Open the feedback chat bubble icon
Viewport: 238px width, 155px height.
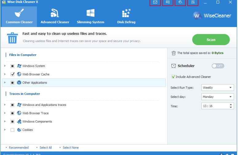[x=168, y=2]
